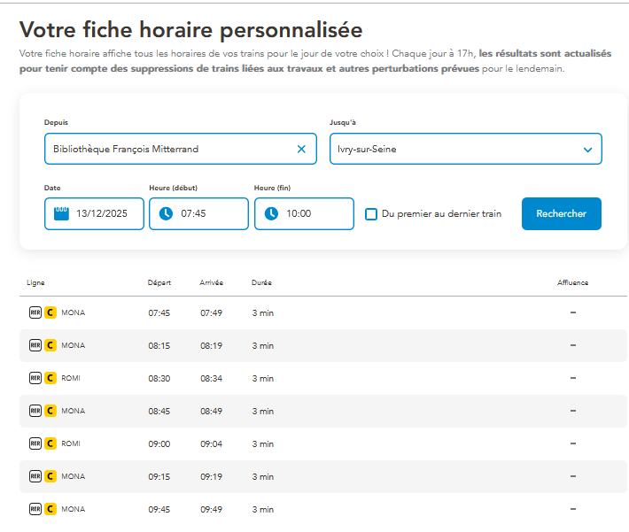This screenshot has height=532, width=629.
Task: Click ROMI mission code on 08:30 row
Action: point(71,378)
